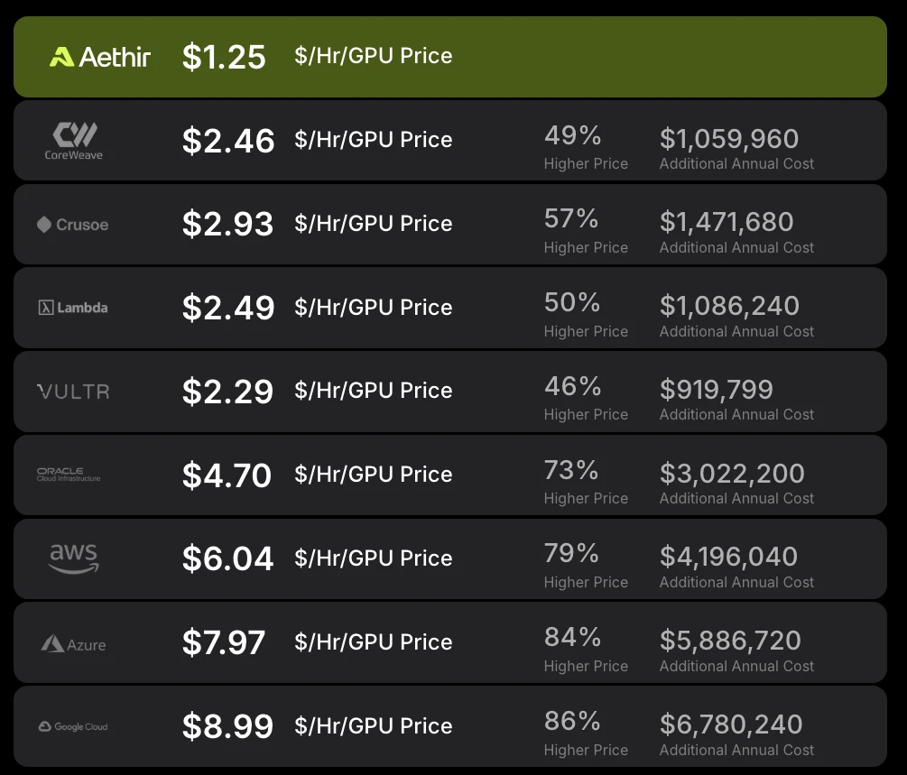Screen dimensions: 907x775
Task: Click Google Cloud's $6,780,240 annual cost
Action: 731,724
